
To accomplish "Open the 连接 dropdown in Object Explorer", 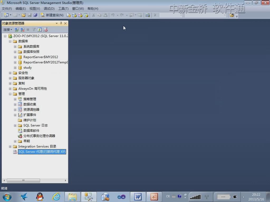I will 8,29.
